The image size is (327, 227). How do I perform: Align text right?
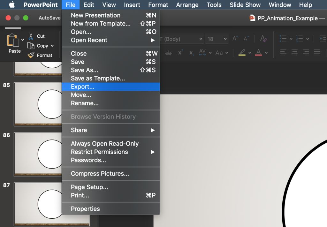[306, 52]
